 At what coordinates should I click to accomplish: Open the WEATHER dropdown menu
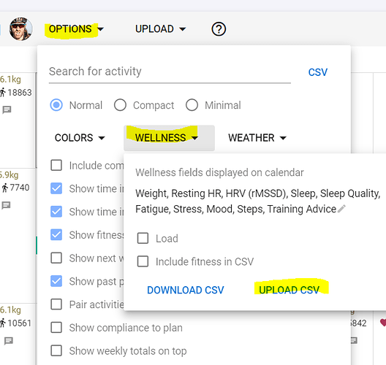[257, 138]
